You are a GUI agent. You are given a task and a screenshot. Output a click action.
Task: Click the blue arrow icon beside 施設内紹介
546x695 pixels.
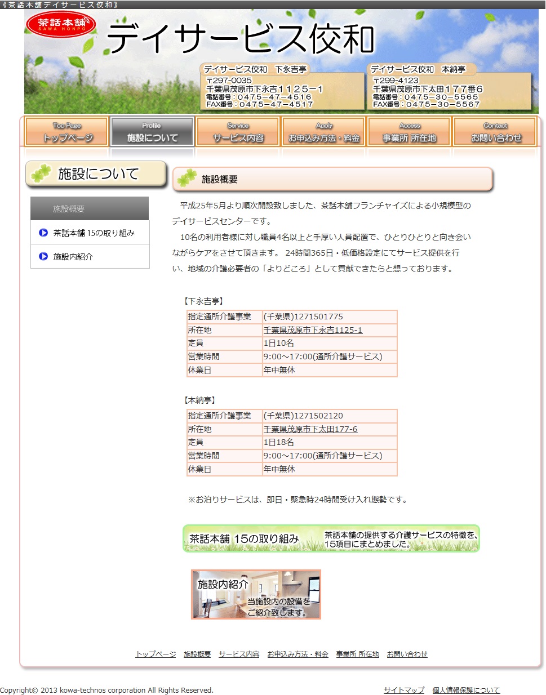43,256
